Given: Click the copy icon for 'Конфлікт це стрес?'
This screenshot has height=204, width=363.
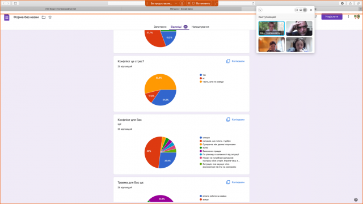Looking at the screenshot, I should [228, 61].
